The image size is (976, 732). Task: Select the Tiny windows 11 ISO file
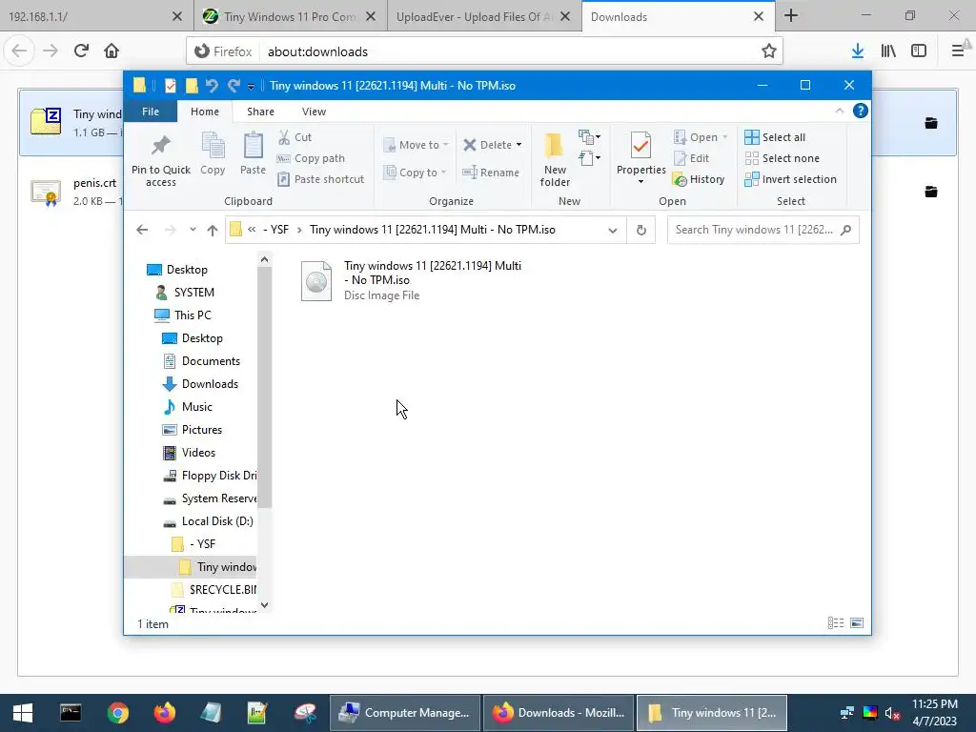412,280
